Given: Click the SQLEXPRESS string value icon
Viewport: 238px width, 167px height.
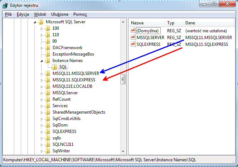Looking at the screenshot, I should pos(133,44).
